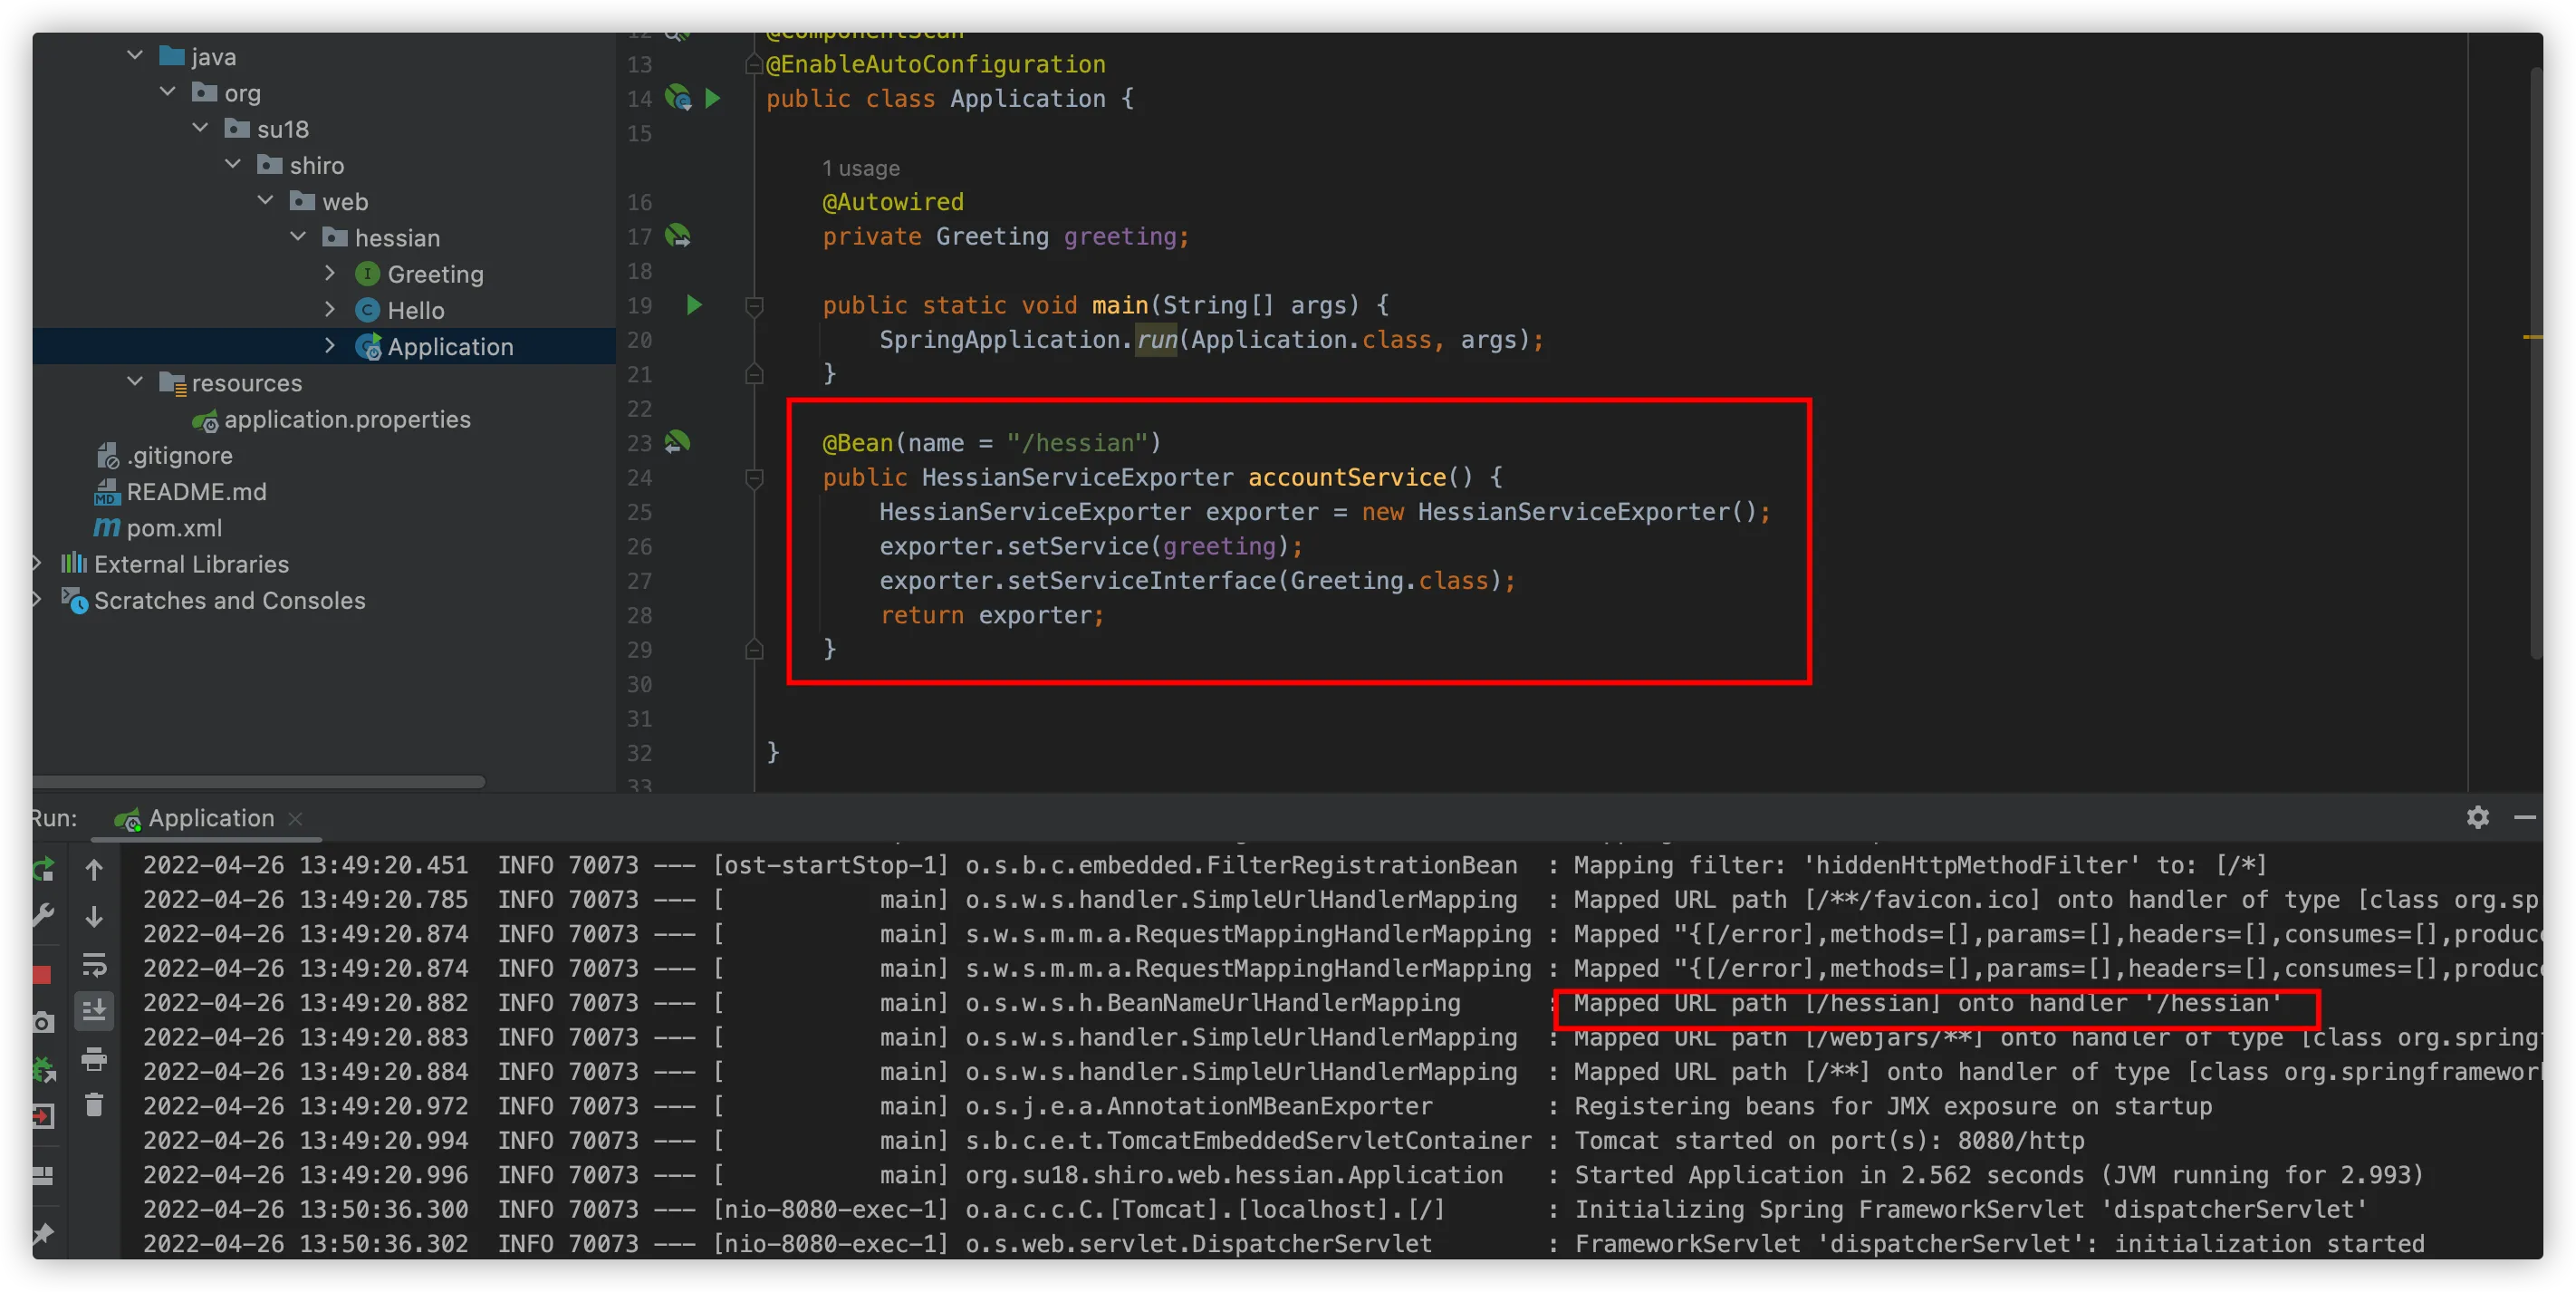The width and height of the screenshot is (2576, 1292).
Task: Open application.properties in the project tree
Action: 346,419
